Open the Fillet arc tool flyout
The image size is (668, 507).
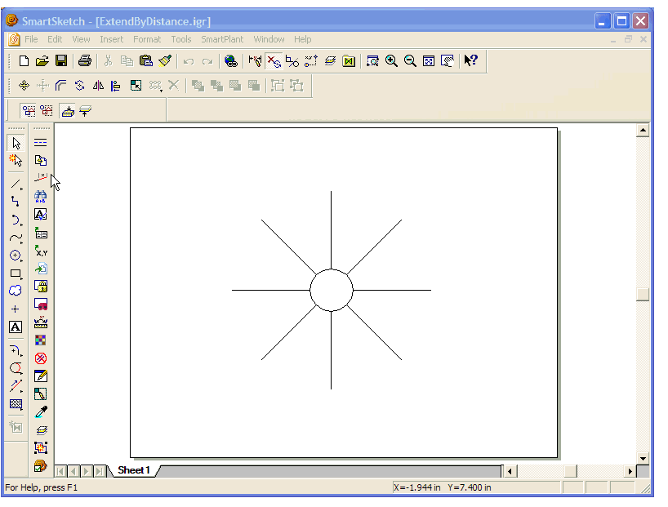pos(16,350)
